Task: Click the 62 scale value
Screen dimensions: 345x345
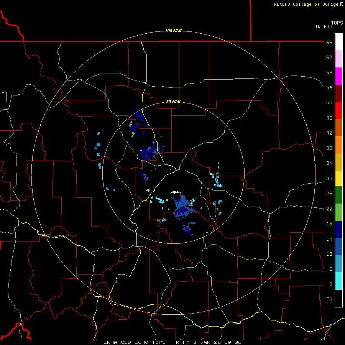Action: (329, 58)
